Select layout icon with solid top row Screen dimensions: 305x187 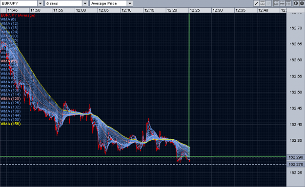(x=288, y=3)
